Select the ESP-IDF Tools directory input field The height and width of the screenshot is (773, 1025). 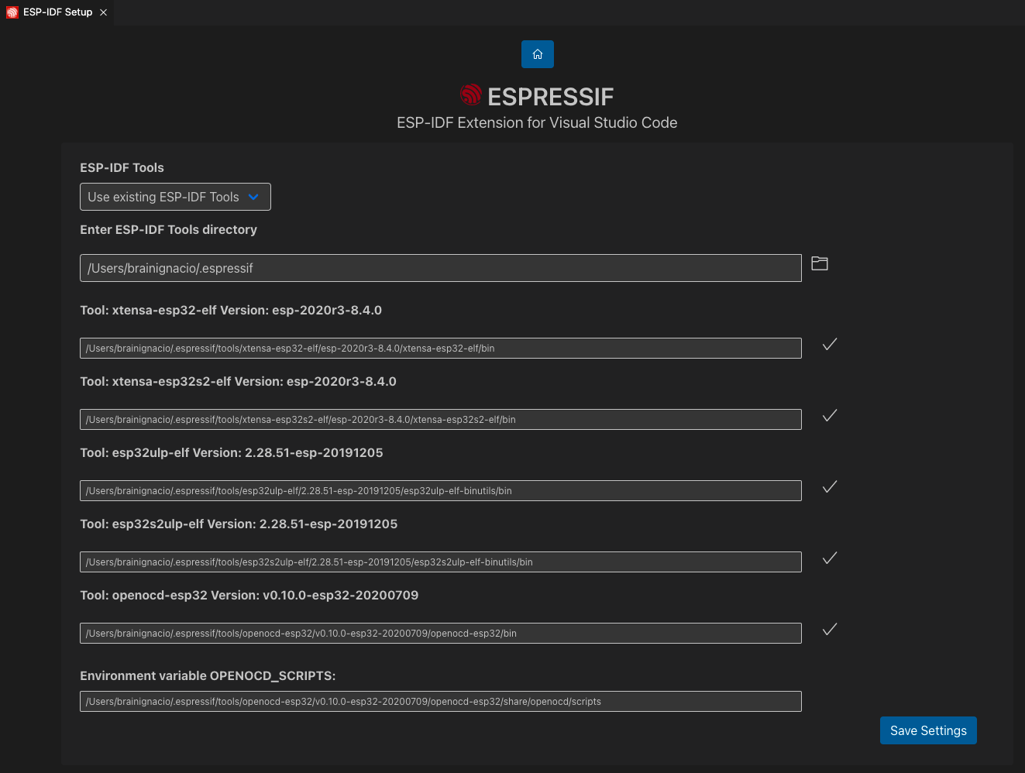click(440, 268)
